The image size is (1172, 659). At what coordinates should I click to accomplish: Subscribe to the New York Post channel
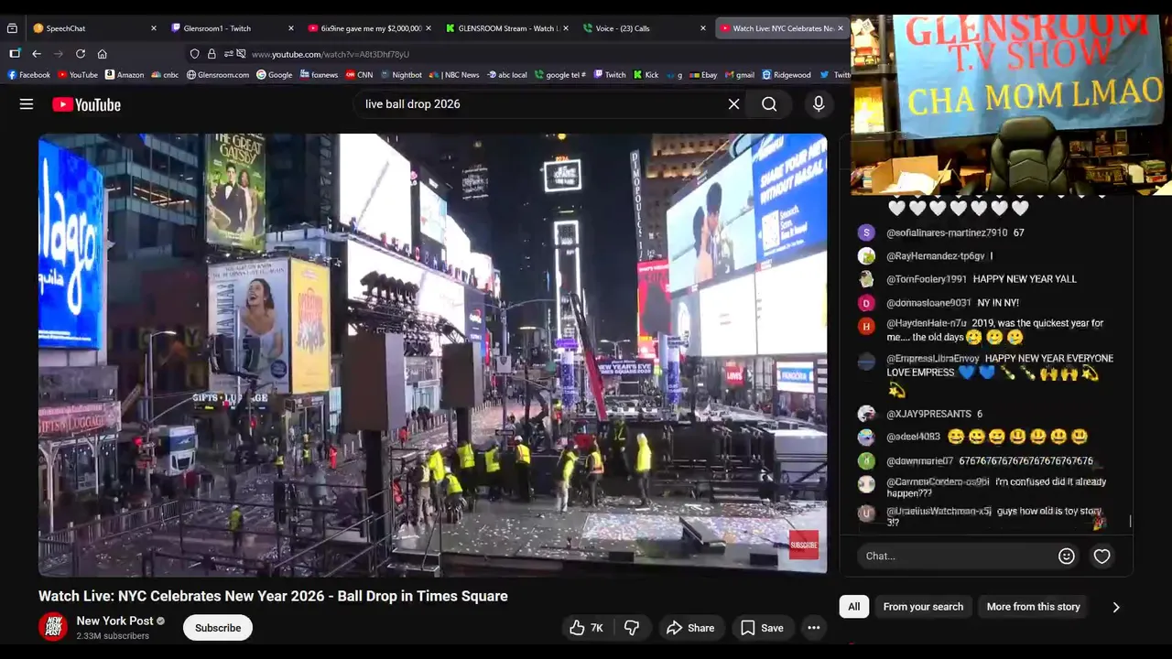pos(218,628)
